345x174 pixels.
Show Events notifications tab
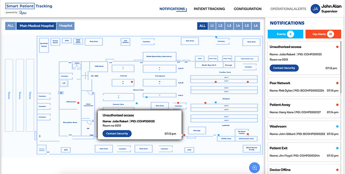tap(285, 34)
